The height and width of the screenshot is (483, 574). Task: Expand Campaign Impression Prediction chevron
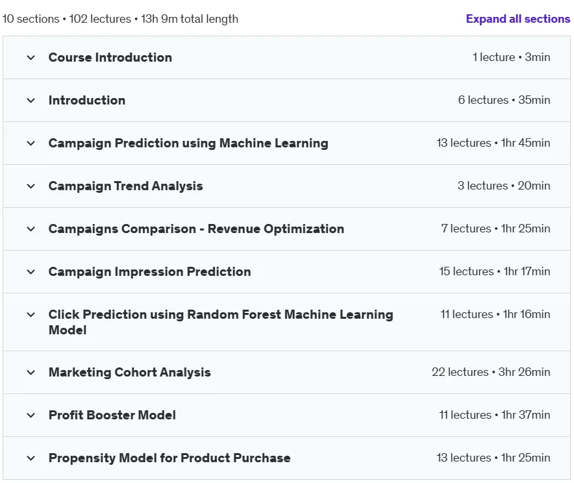tap(31, 271)
